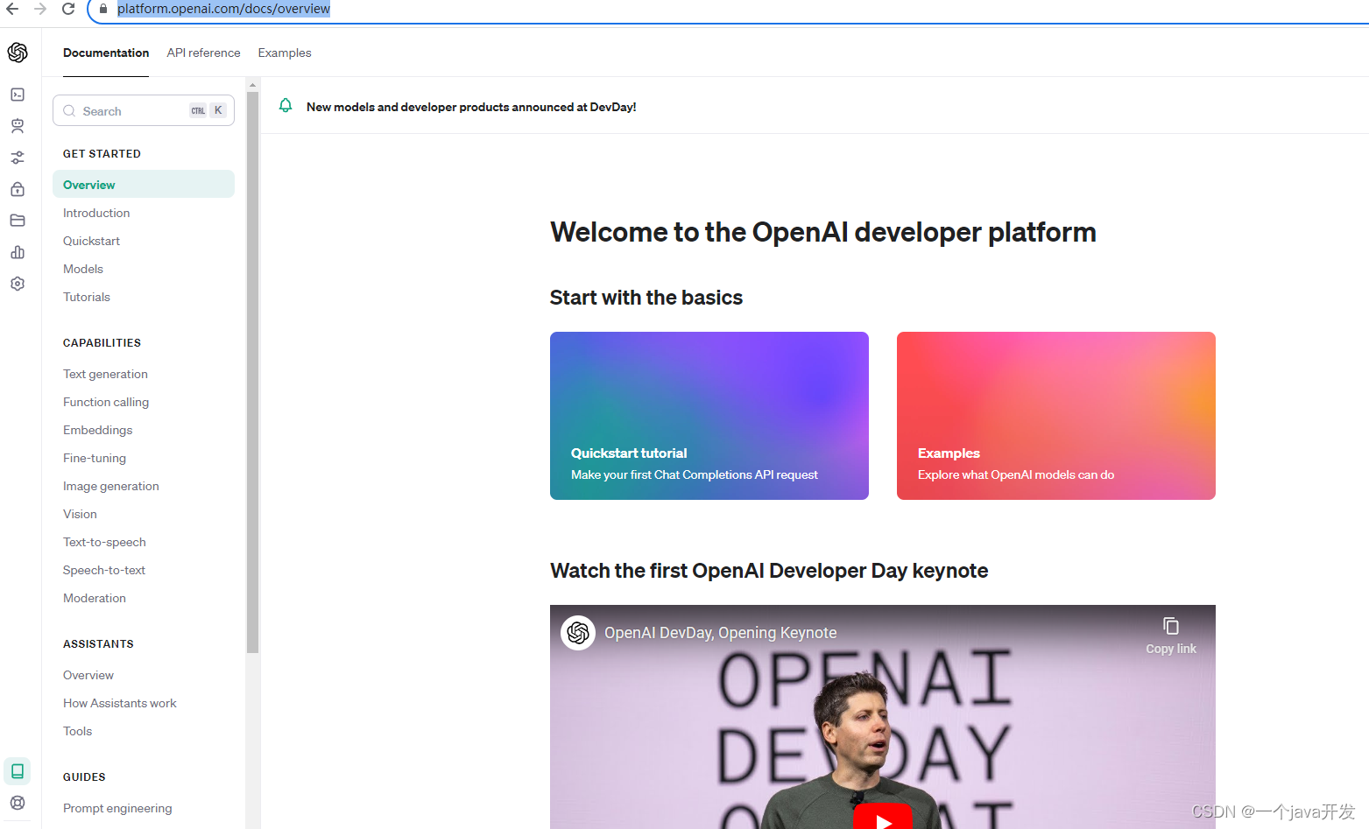This screenshot has width=1369, height=829.
Task: Click the OpenAI channel avatar on video
Action: tap(578, 632)
